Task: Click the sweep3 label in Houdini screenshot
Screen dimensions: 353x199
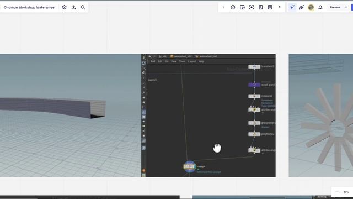Action: (152, 80)
